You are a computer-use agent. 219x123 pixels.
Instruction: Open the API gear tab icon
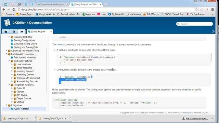click(x=14, y=32)
